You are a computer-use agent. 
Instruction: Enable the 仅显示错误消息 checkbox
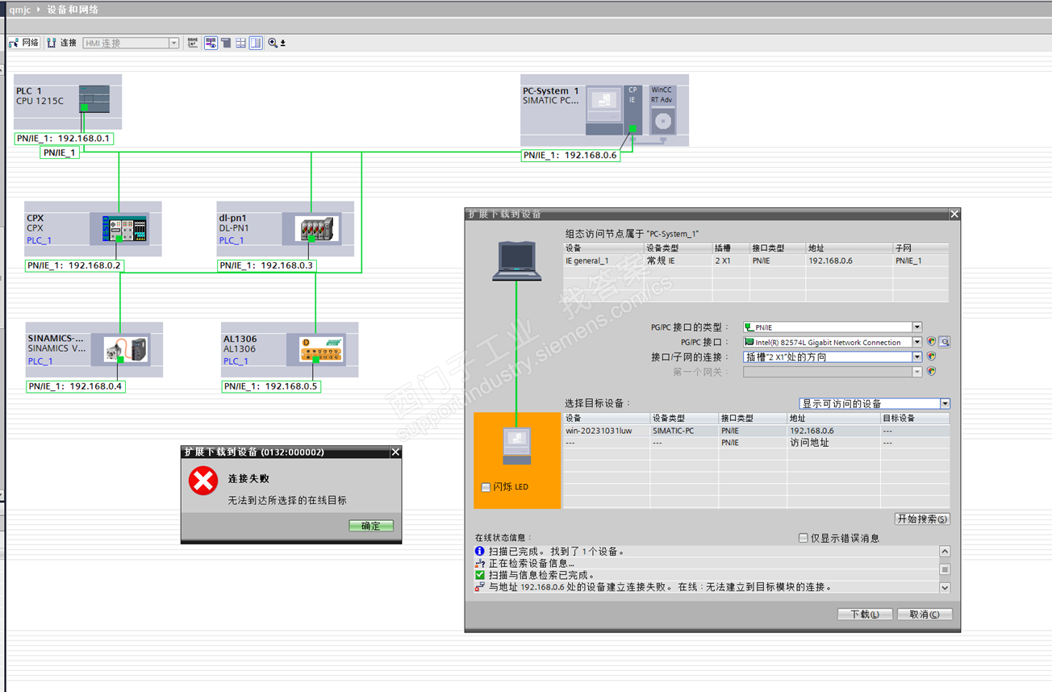click(x=803, y=538)
